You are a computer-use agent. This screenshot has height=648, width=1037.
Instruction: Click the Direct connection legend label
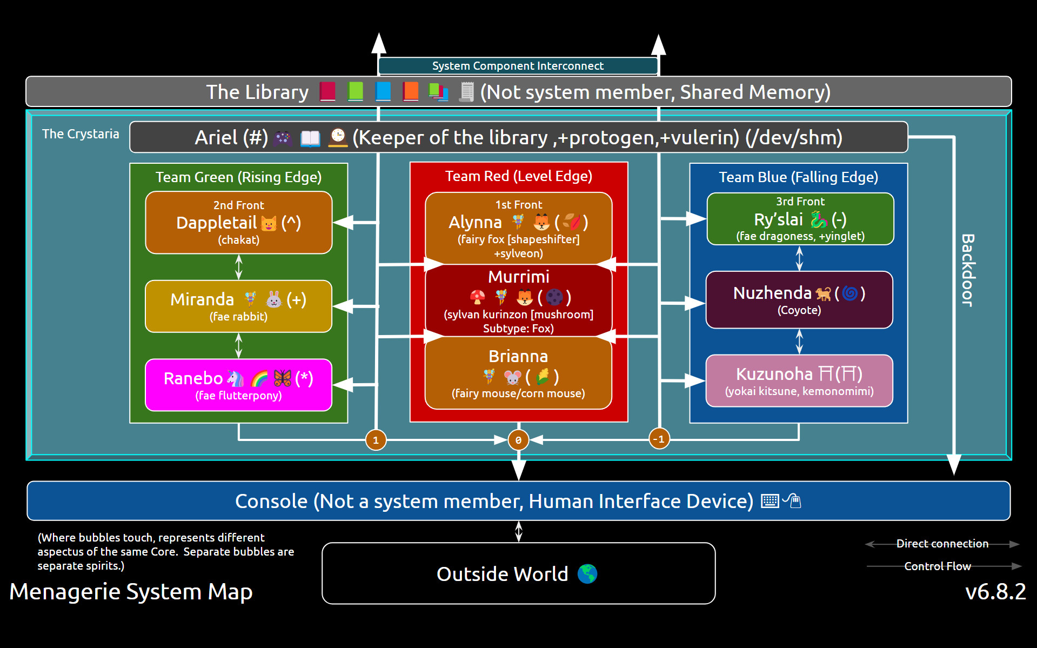(942, 544)
